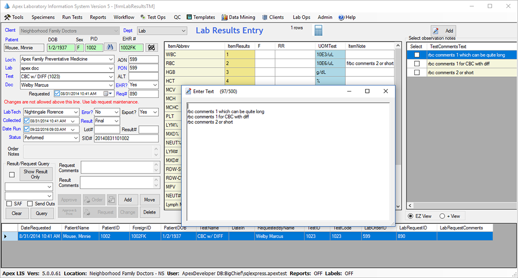Open the QC menu
The height and width of the screenshot is (278, 518).
[x=177, y=17]
